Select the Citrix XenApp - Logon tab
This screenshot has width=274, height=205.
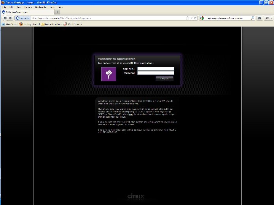pos(27,12)
